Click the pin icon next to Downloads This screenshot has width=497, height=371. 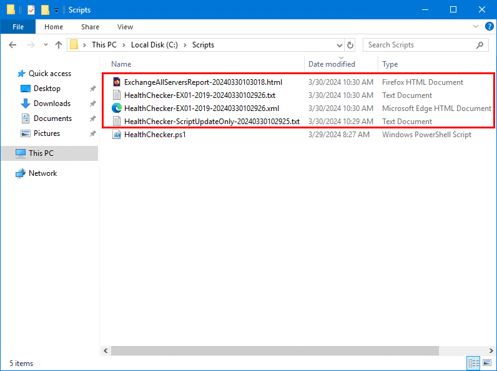(92, 104)
